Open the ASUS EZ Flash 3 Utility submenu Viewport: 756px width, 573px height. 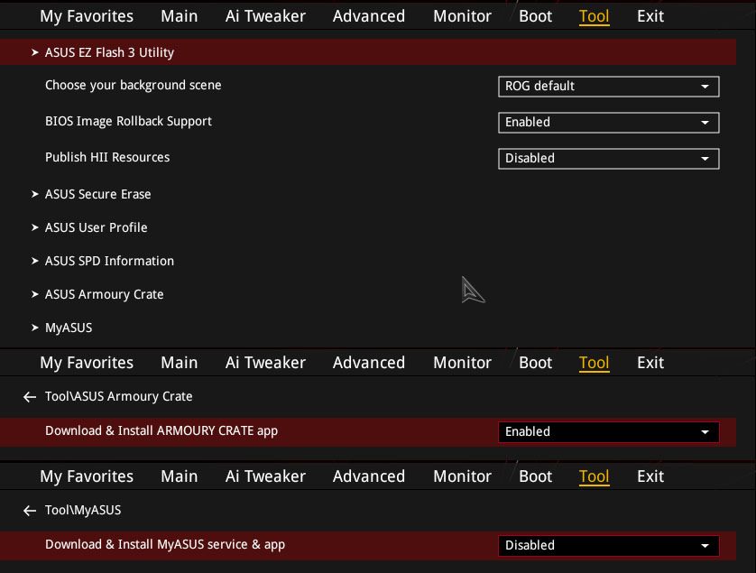368,52
